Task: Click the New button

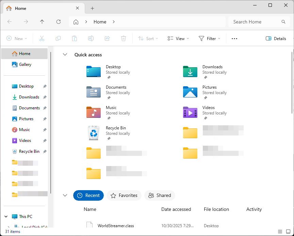Action: (x=17, y=38)
